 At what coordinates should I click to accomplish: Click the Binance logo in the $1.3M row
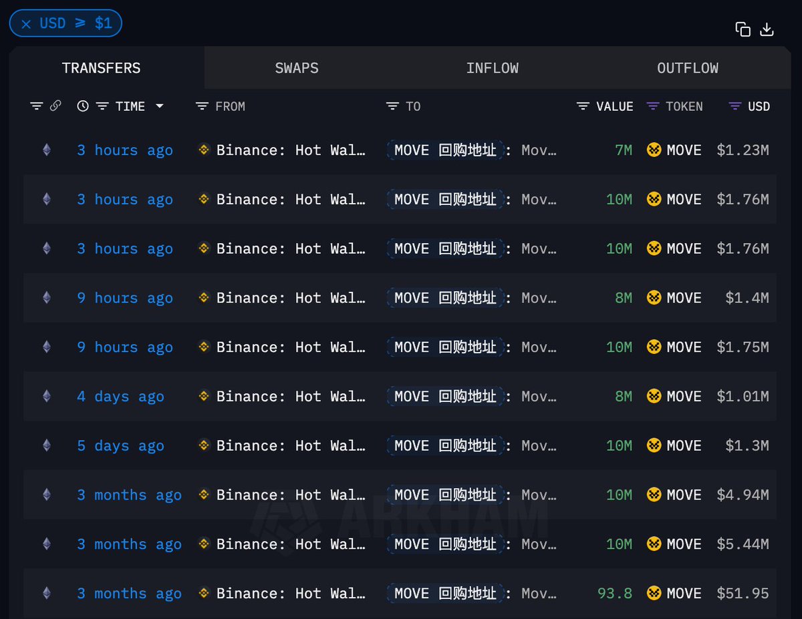pyautogui.click(x=204, y=445)
